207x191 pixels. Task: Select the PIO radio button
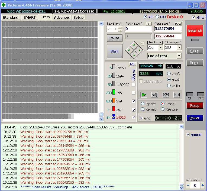click(157, 17)
